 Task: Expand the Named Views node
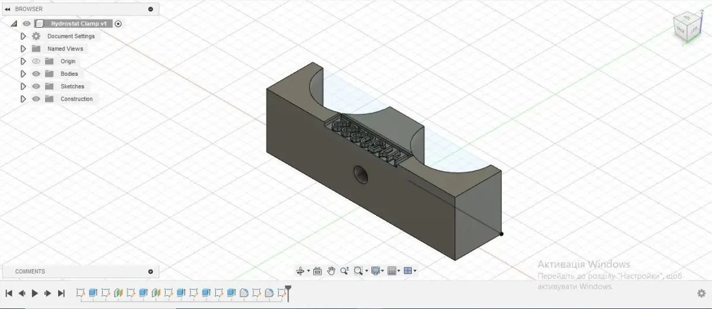point(23,49)
